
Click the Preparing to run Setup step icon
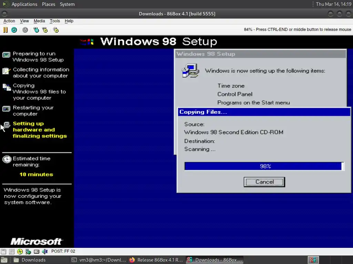pyautogui.click(x=6, y=55)
